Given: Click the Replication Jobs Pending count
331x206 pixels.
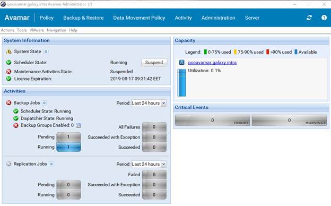Looking at the screenshot, I should 68,185.
